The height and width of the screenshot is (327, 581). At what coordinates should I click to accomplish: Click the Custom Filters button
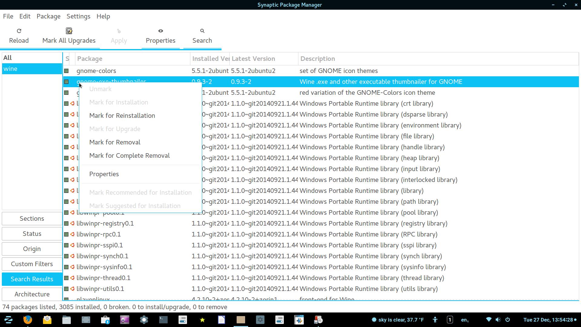click(x=32, y=264)
